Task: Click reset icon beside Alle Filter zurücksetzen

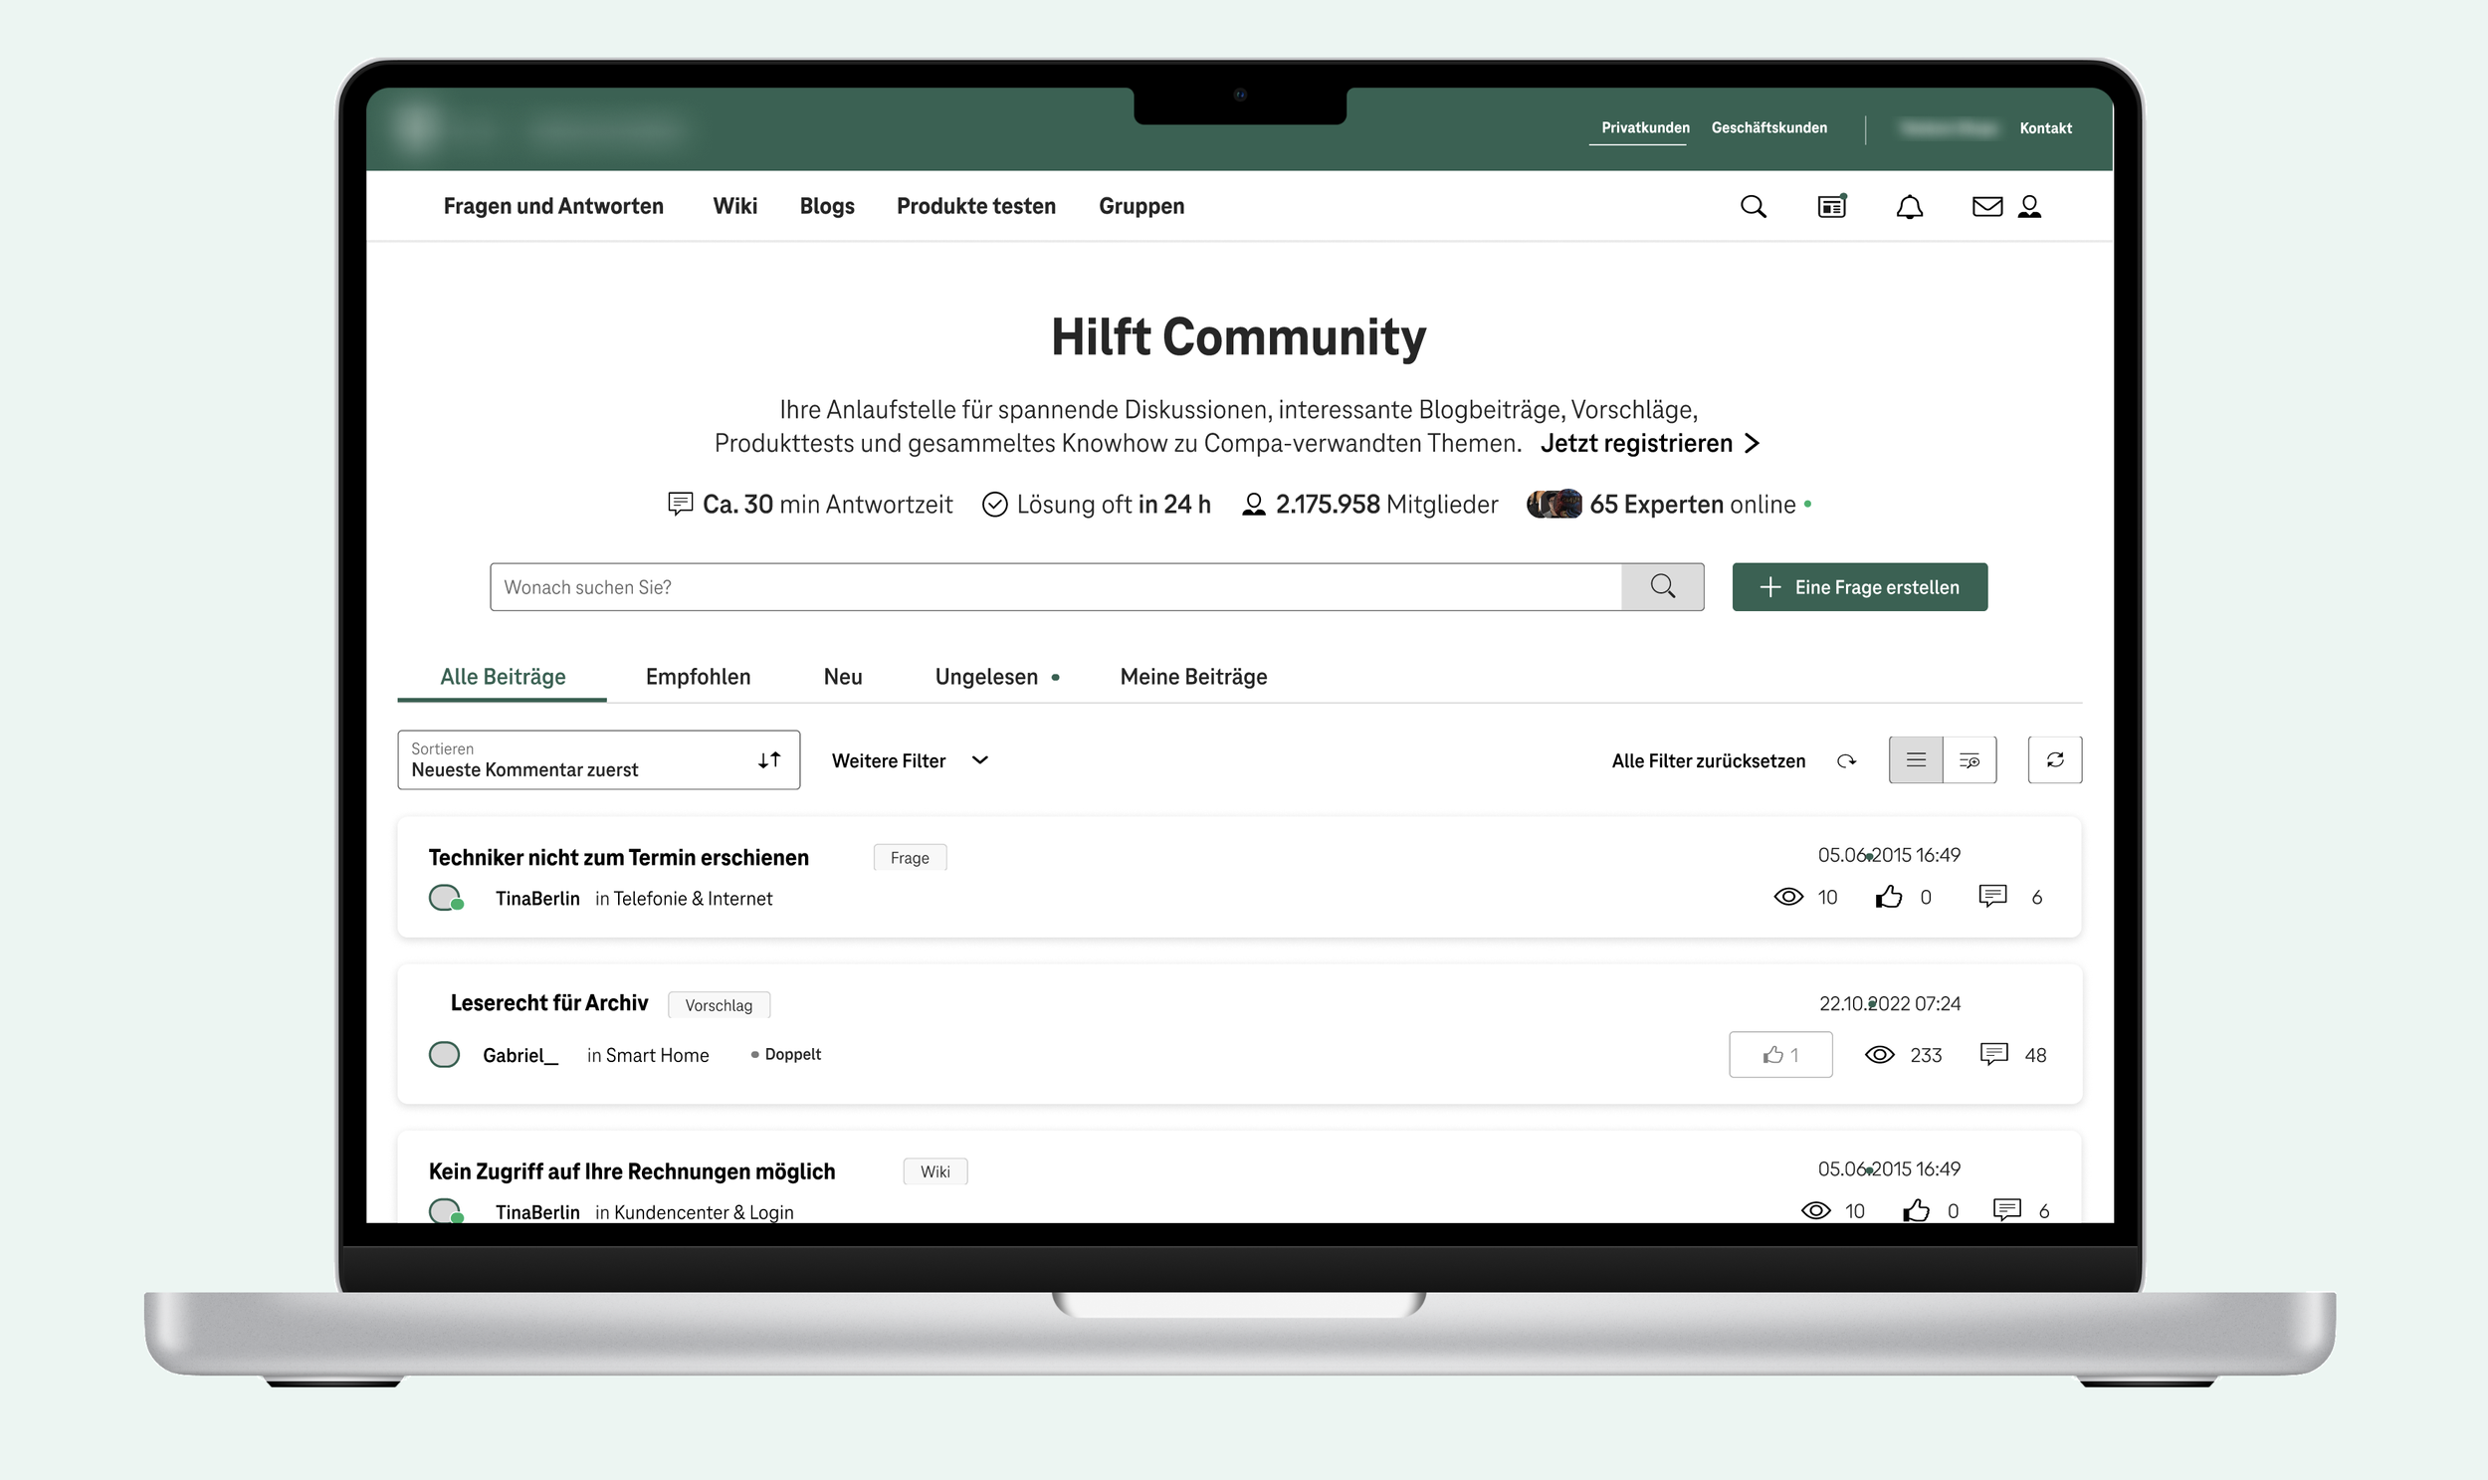Action: (x=1846, y=761)
